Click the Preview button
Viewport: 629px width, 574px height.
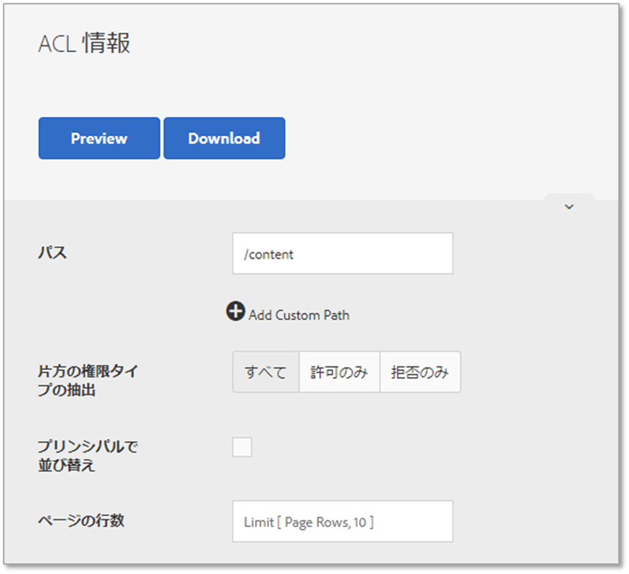pyautogui.click(x=98, y=138)
